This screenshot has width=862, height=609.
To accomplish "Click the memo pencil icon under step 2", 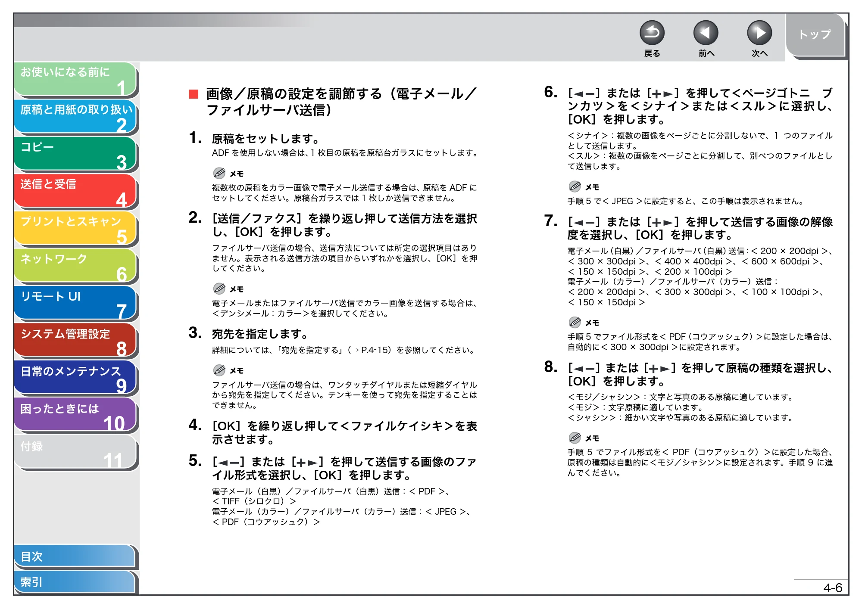I will click(x=219, y=289).
